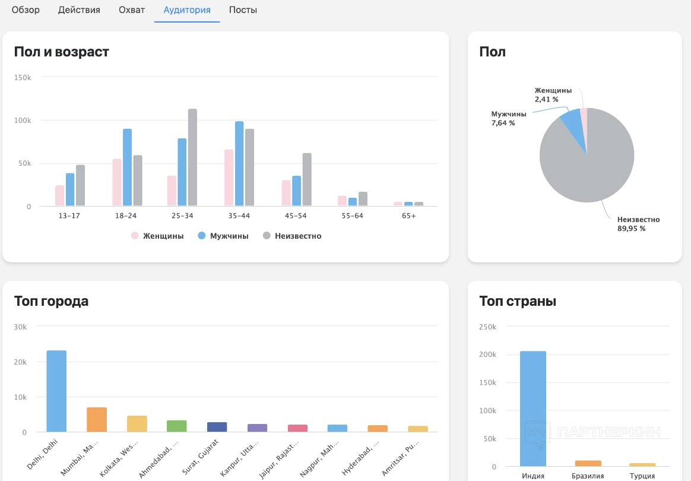The height and width of the screenshot is (481, 691).
Task: Click the pink Женщины legend dot
Action: [x=135, y=235]
